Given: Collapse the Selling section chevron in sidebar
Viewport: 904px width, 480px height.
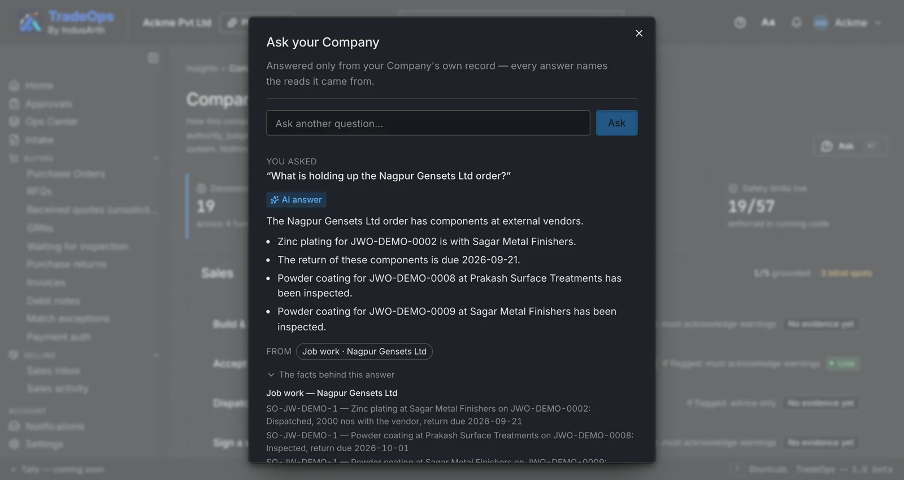Looking at the screenshot, I should [156, 355].
